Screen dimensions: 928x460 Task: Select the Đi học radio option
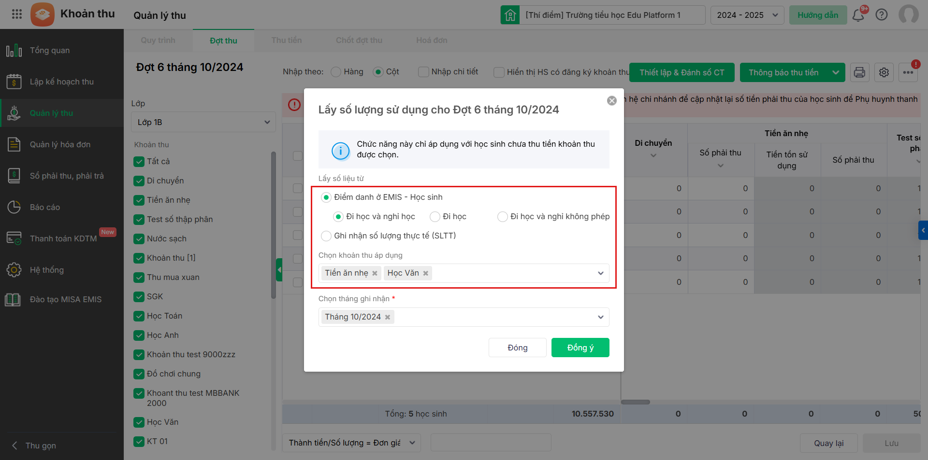click(435, 217)
